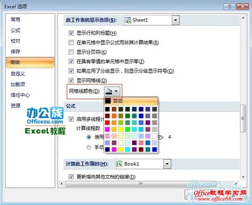Close the Excel 选项 dialog
Viewport: 252px width, 205px height.
tap(242, 7)
